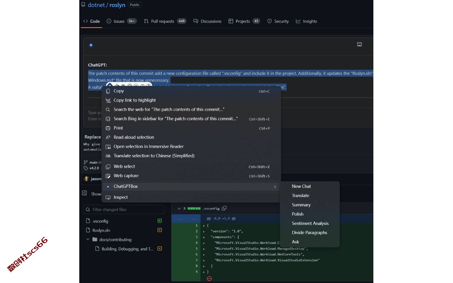Translate selection to Chinese (Simplified)

(x=191, y=155)
